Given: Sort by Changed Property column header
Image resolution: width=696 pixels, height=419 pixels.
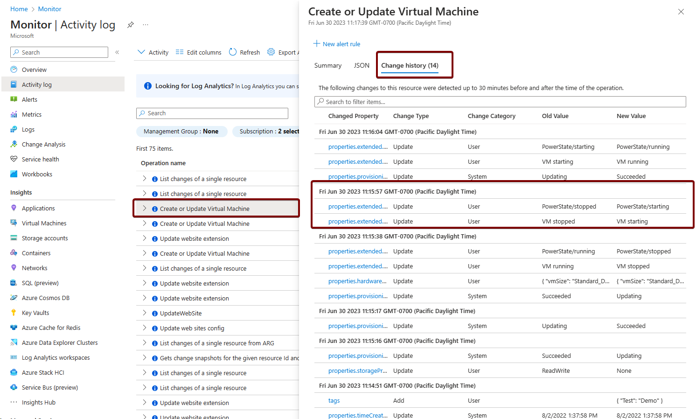Looking at the screenshot, I should point(353,116).
